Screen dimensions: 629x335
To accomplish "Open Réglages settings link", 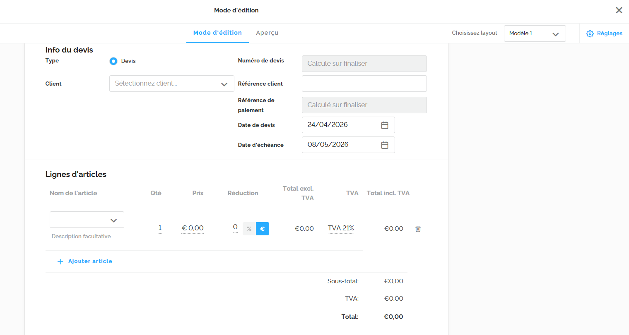I will 605,33.
